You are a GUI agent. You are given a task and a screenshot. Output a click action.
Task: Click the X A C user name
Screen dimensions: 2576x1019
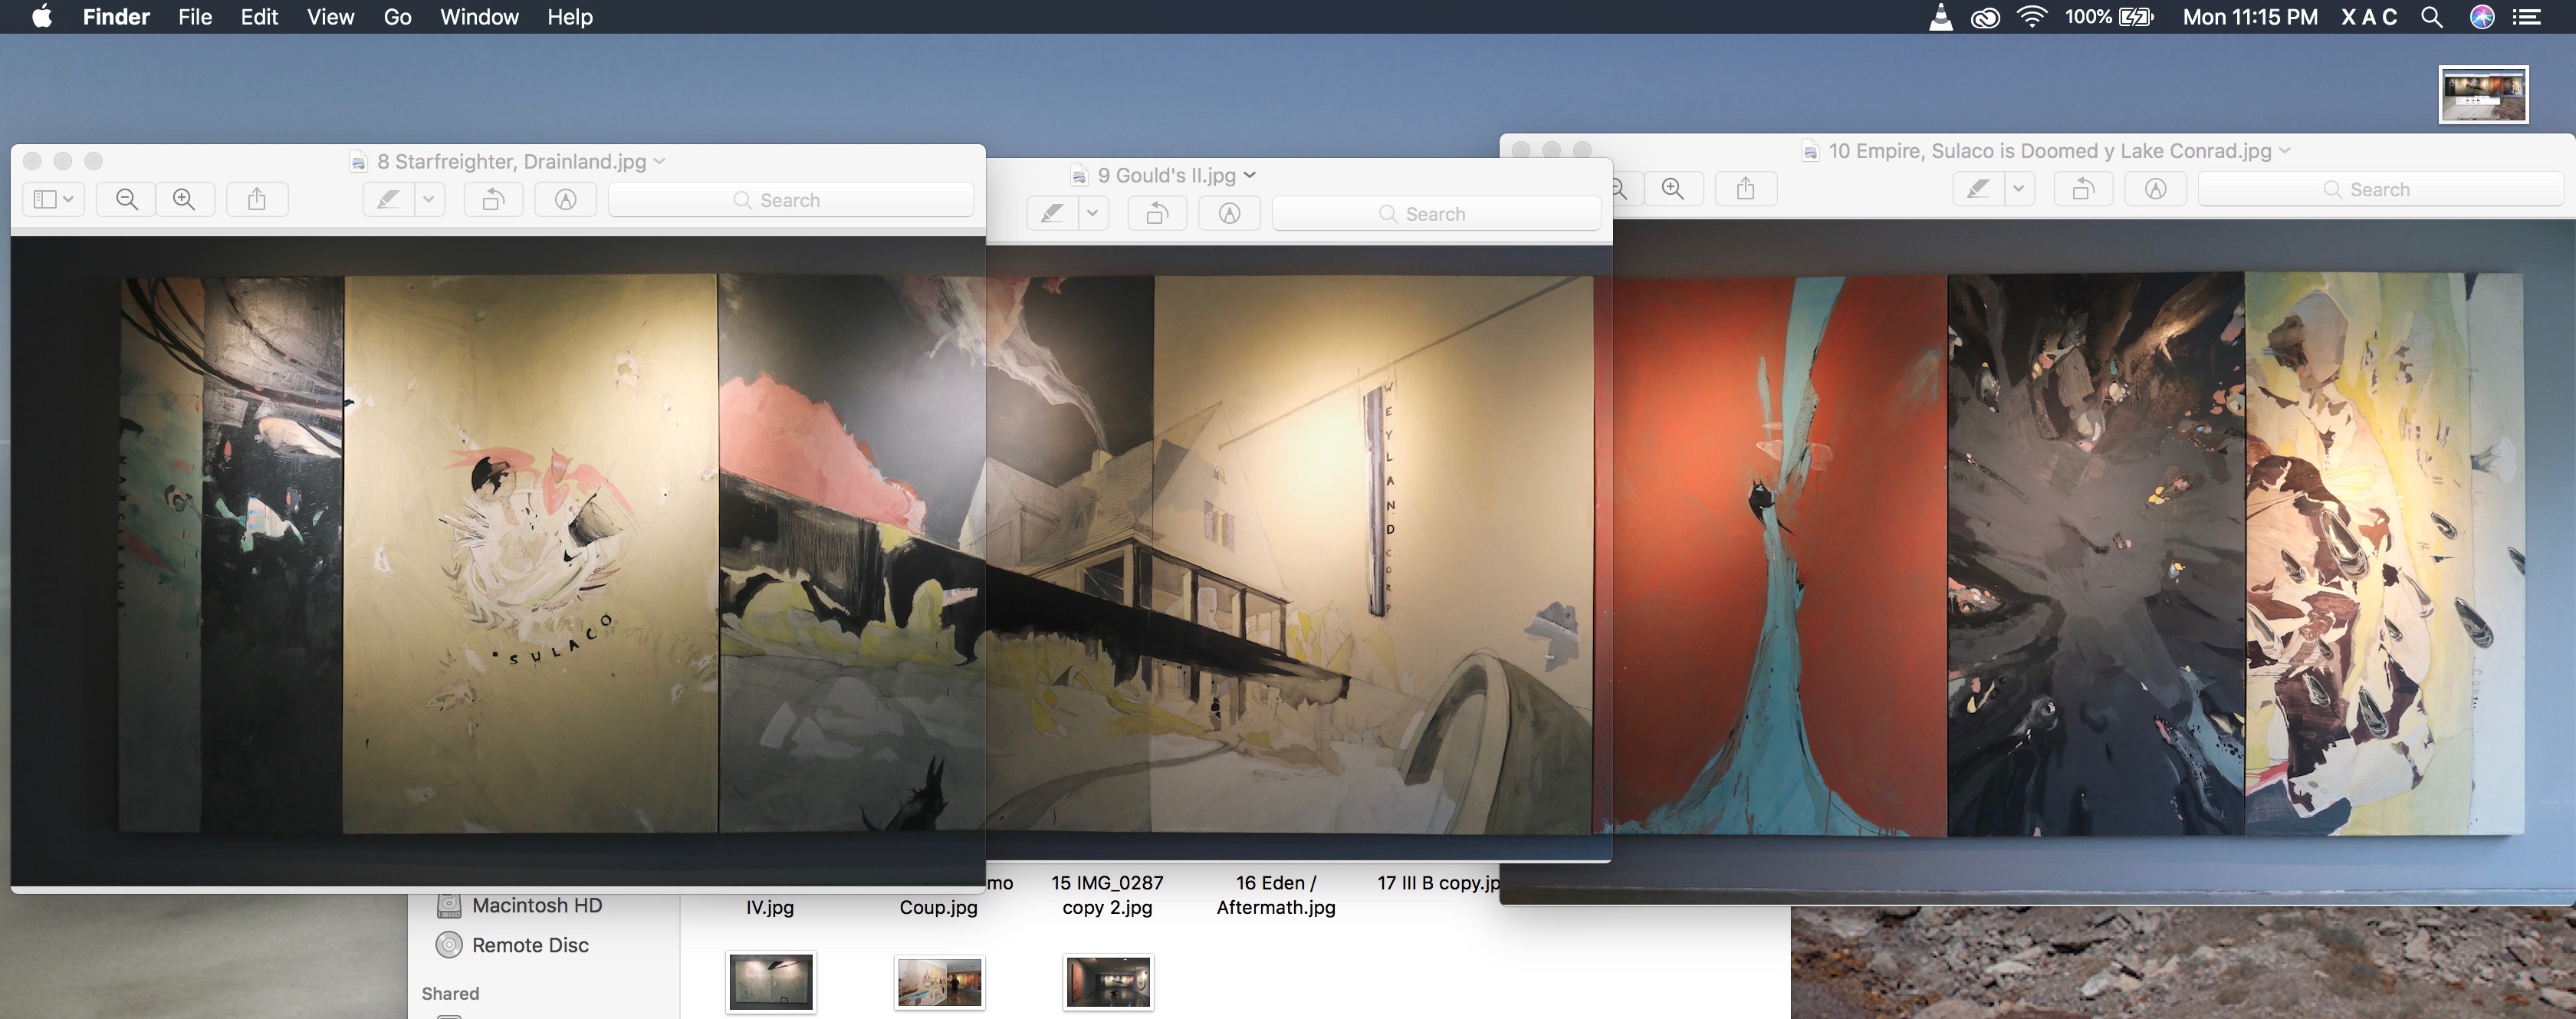point(2369,17)
